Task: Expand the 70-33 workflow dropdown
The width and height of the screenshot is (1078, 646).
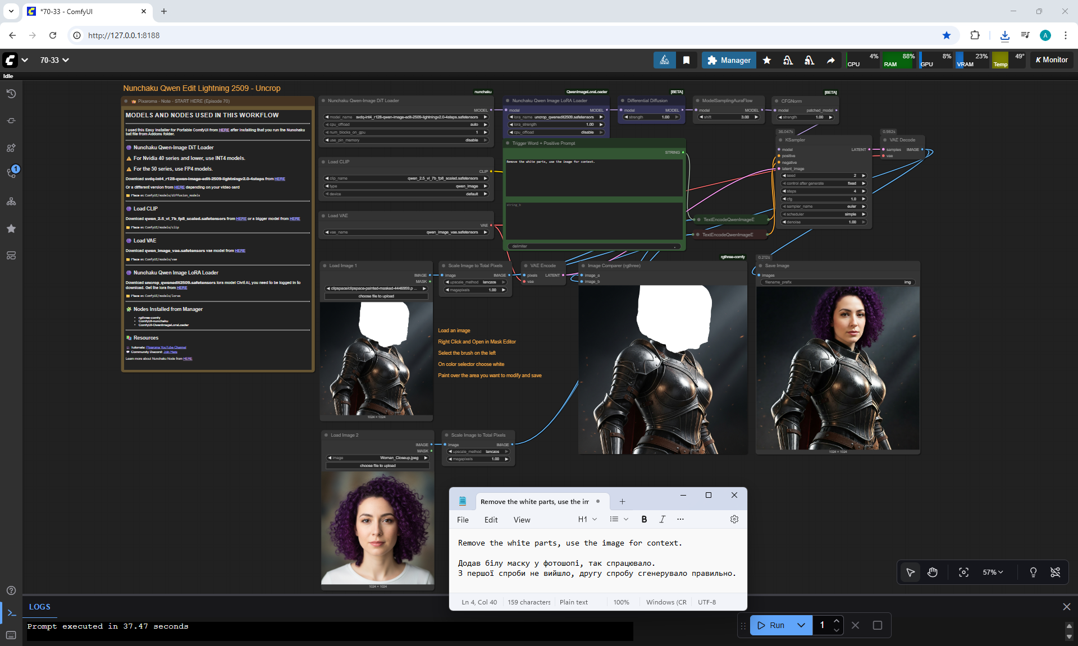Action: click(54, 60)
